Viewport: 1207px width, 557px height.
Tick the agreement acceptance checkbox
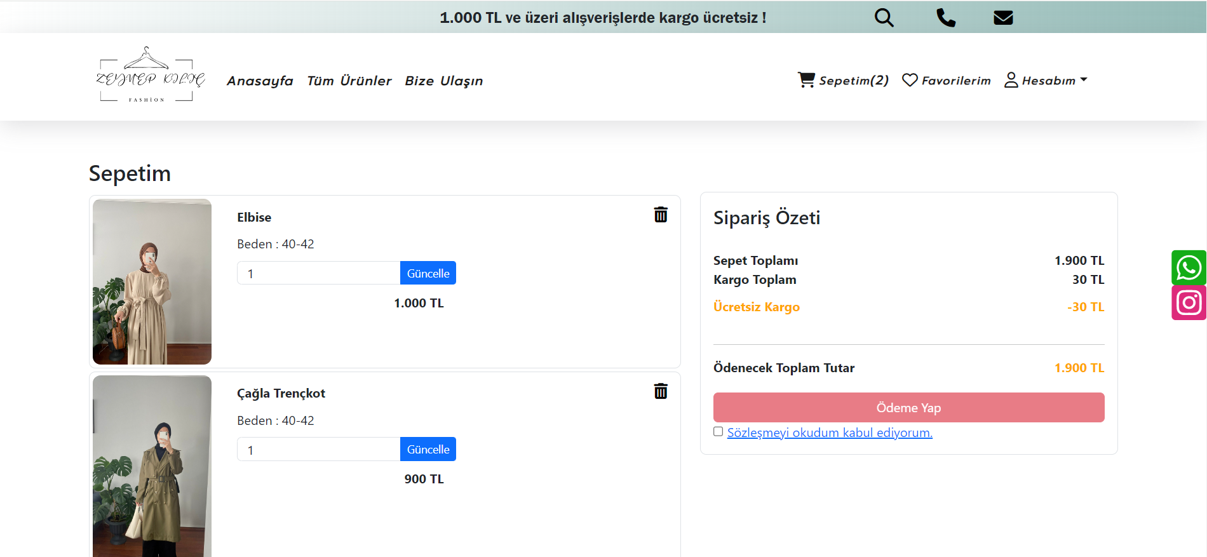tap(718, 432)
